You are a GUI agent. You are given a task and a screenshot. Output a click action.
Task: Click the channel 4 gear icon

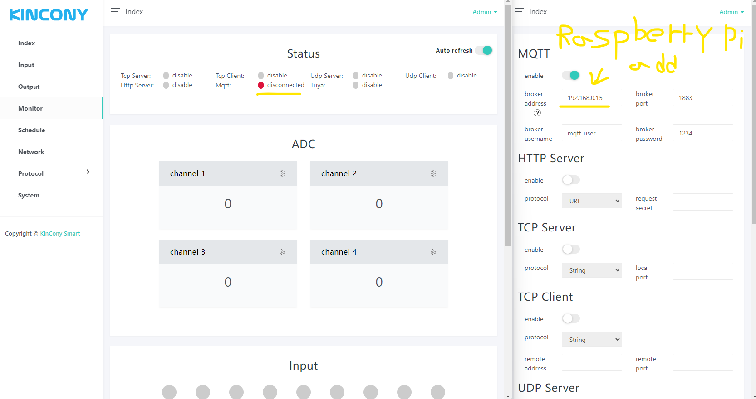(433, 252)
